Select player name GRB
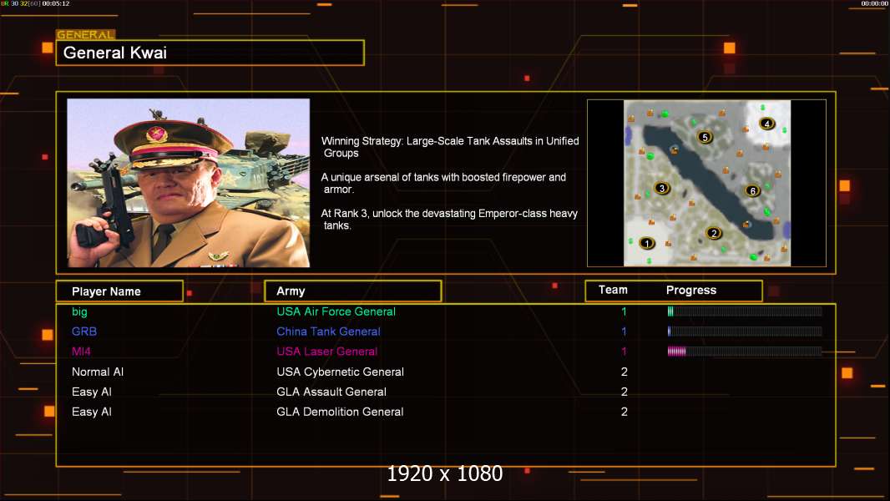Viewport: 890px width, 501px height. pos(84,331)
